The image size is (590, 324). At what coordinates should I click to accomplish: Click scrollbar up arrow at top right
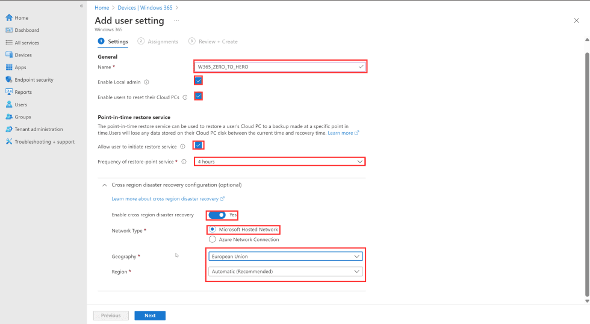(x=587, y=40)
